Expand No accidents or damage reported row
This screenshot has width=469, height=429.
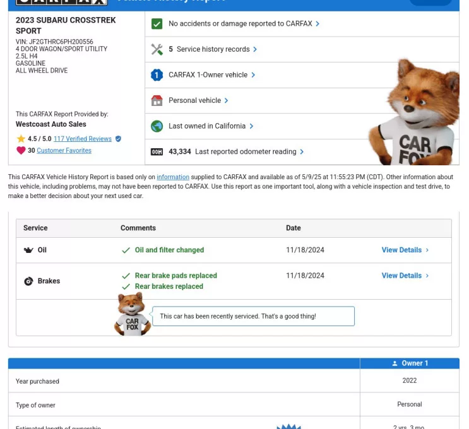click(x=244, y=24)
